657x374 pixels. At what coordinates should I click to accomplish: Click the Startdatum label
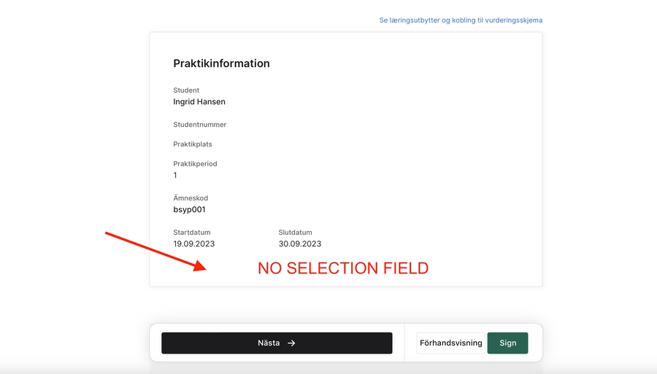[192, 233]
